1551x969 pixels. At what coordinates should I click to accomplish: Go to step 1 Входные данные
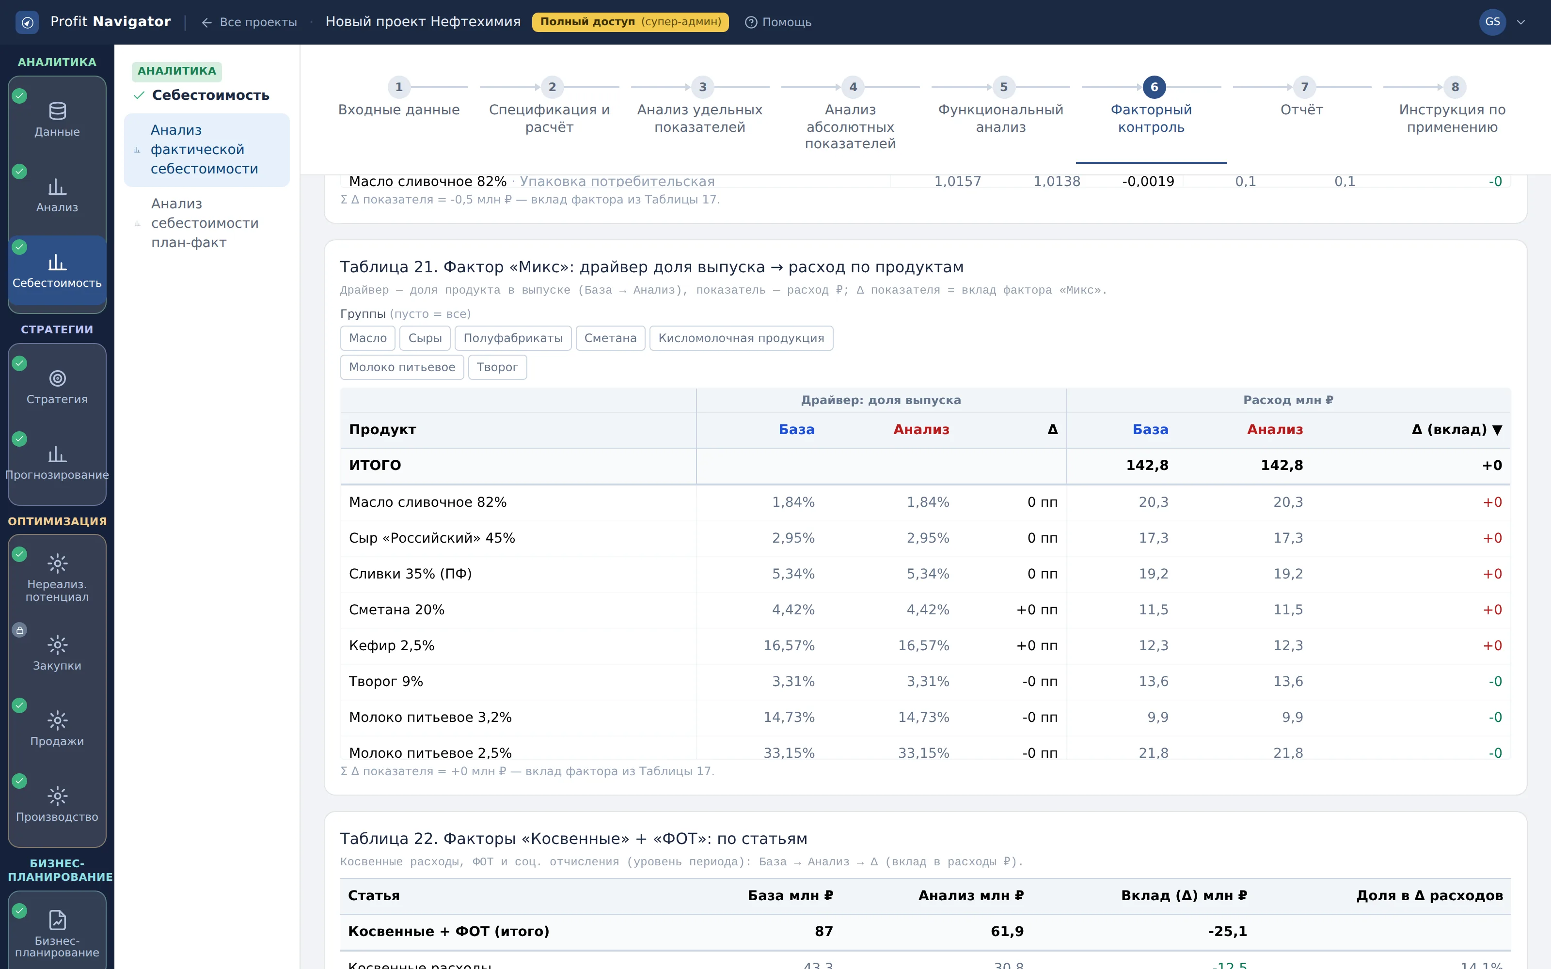398,98
